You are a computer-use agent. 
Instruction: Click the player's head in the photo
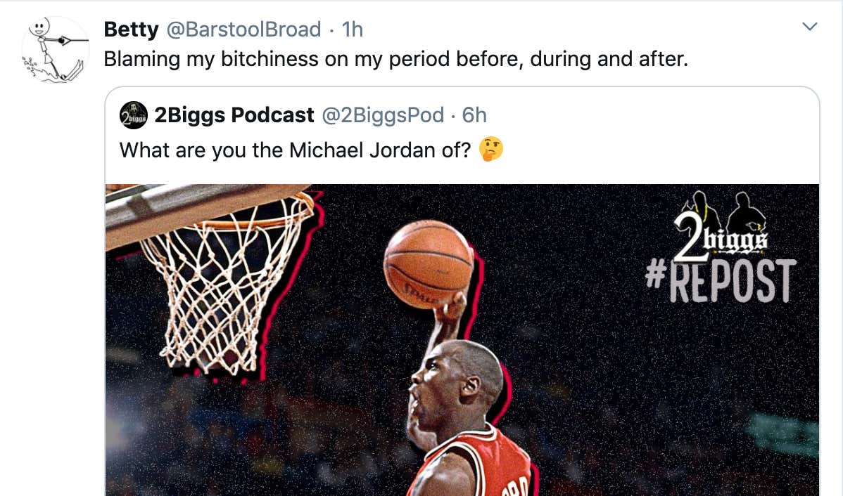tap(456, 384)
